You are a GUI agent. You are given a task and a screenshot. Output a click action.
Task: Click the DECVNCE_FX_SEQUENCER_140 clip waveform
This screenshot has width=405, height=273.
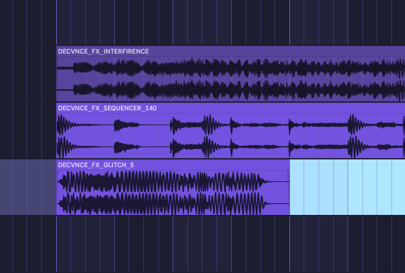point(231,136)
